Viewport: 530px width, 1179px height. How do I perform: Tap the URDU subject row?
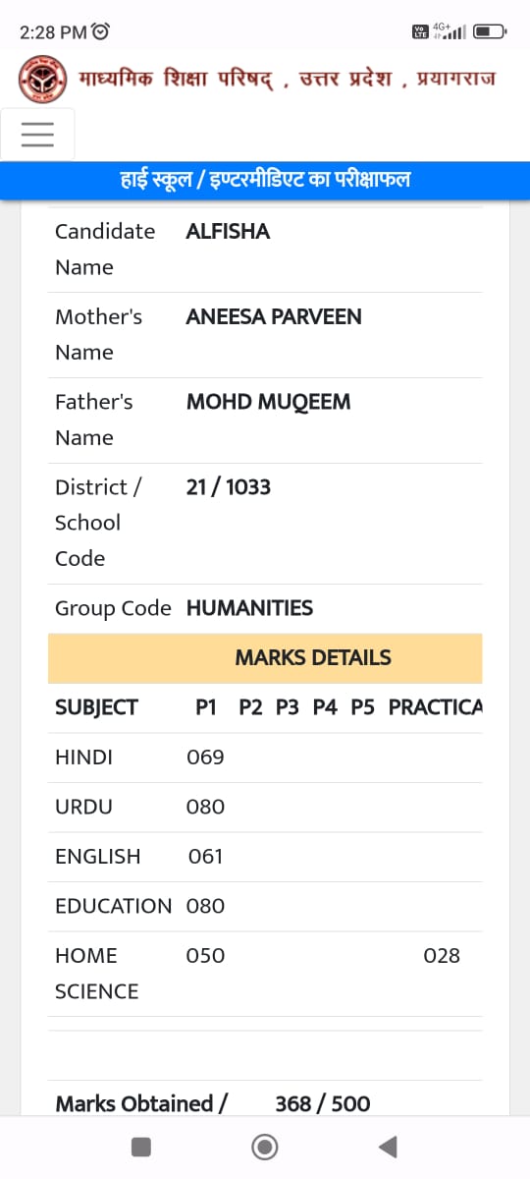pyautogui.click(x=265, y=808)
